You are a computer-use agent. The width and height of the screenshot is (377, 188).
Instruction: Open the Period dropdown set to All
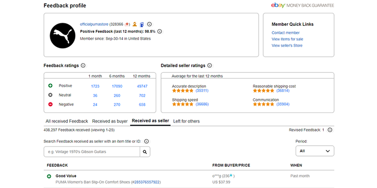pyautogui.click(x=314, y=151)
